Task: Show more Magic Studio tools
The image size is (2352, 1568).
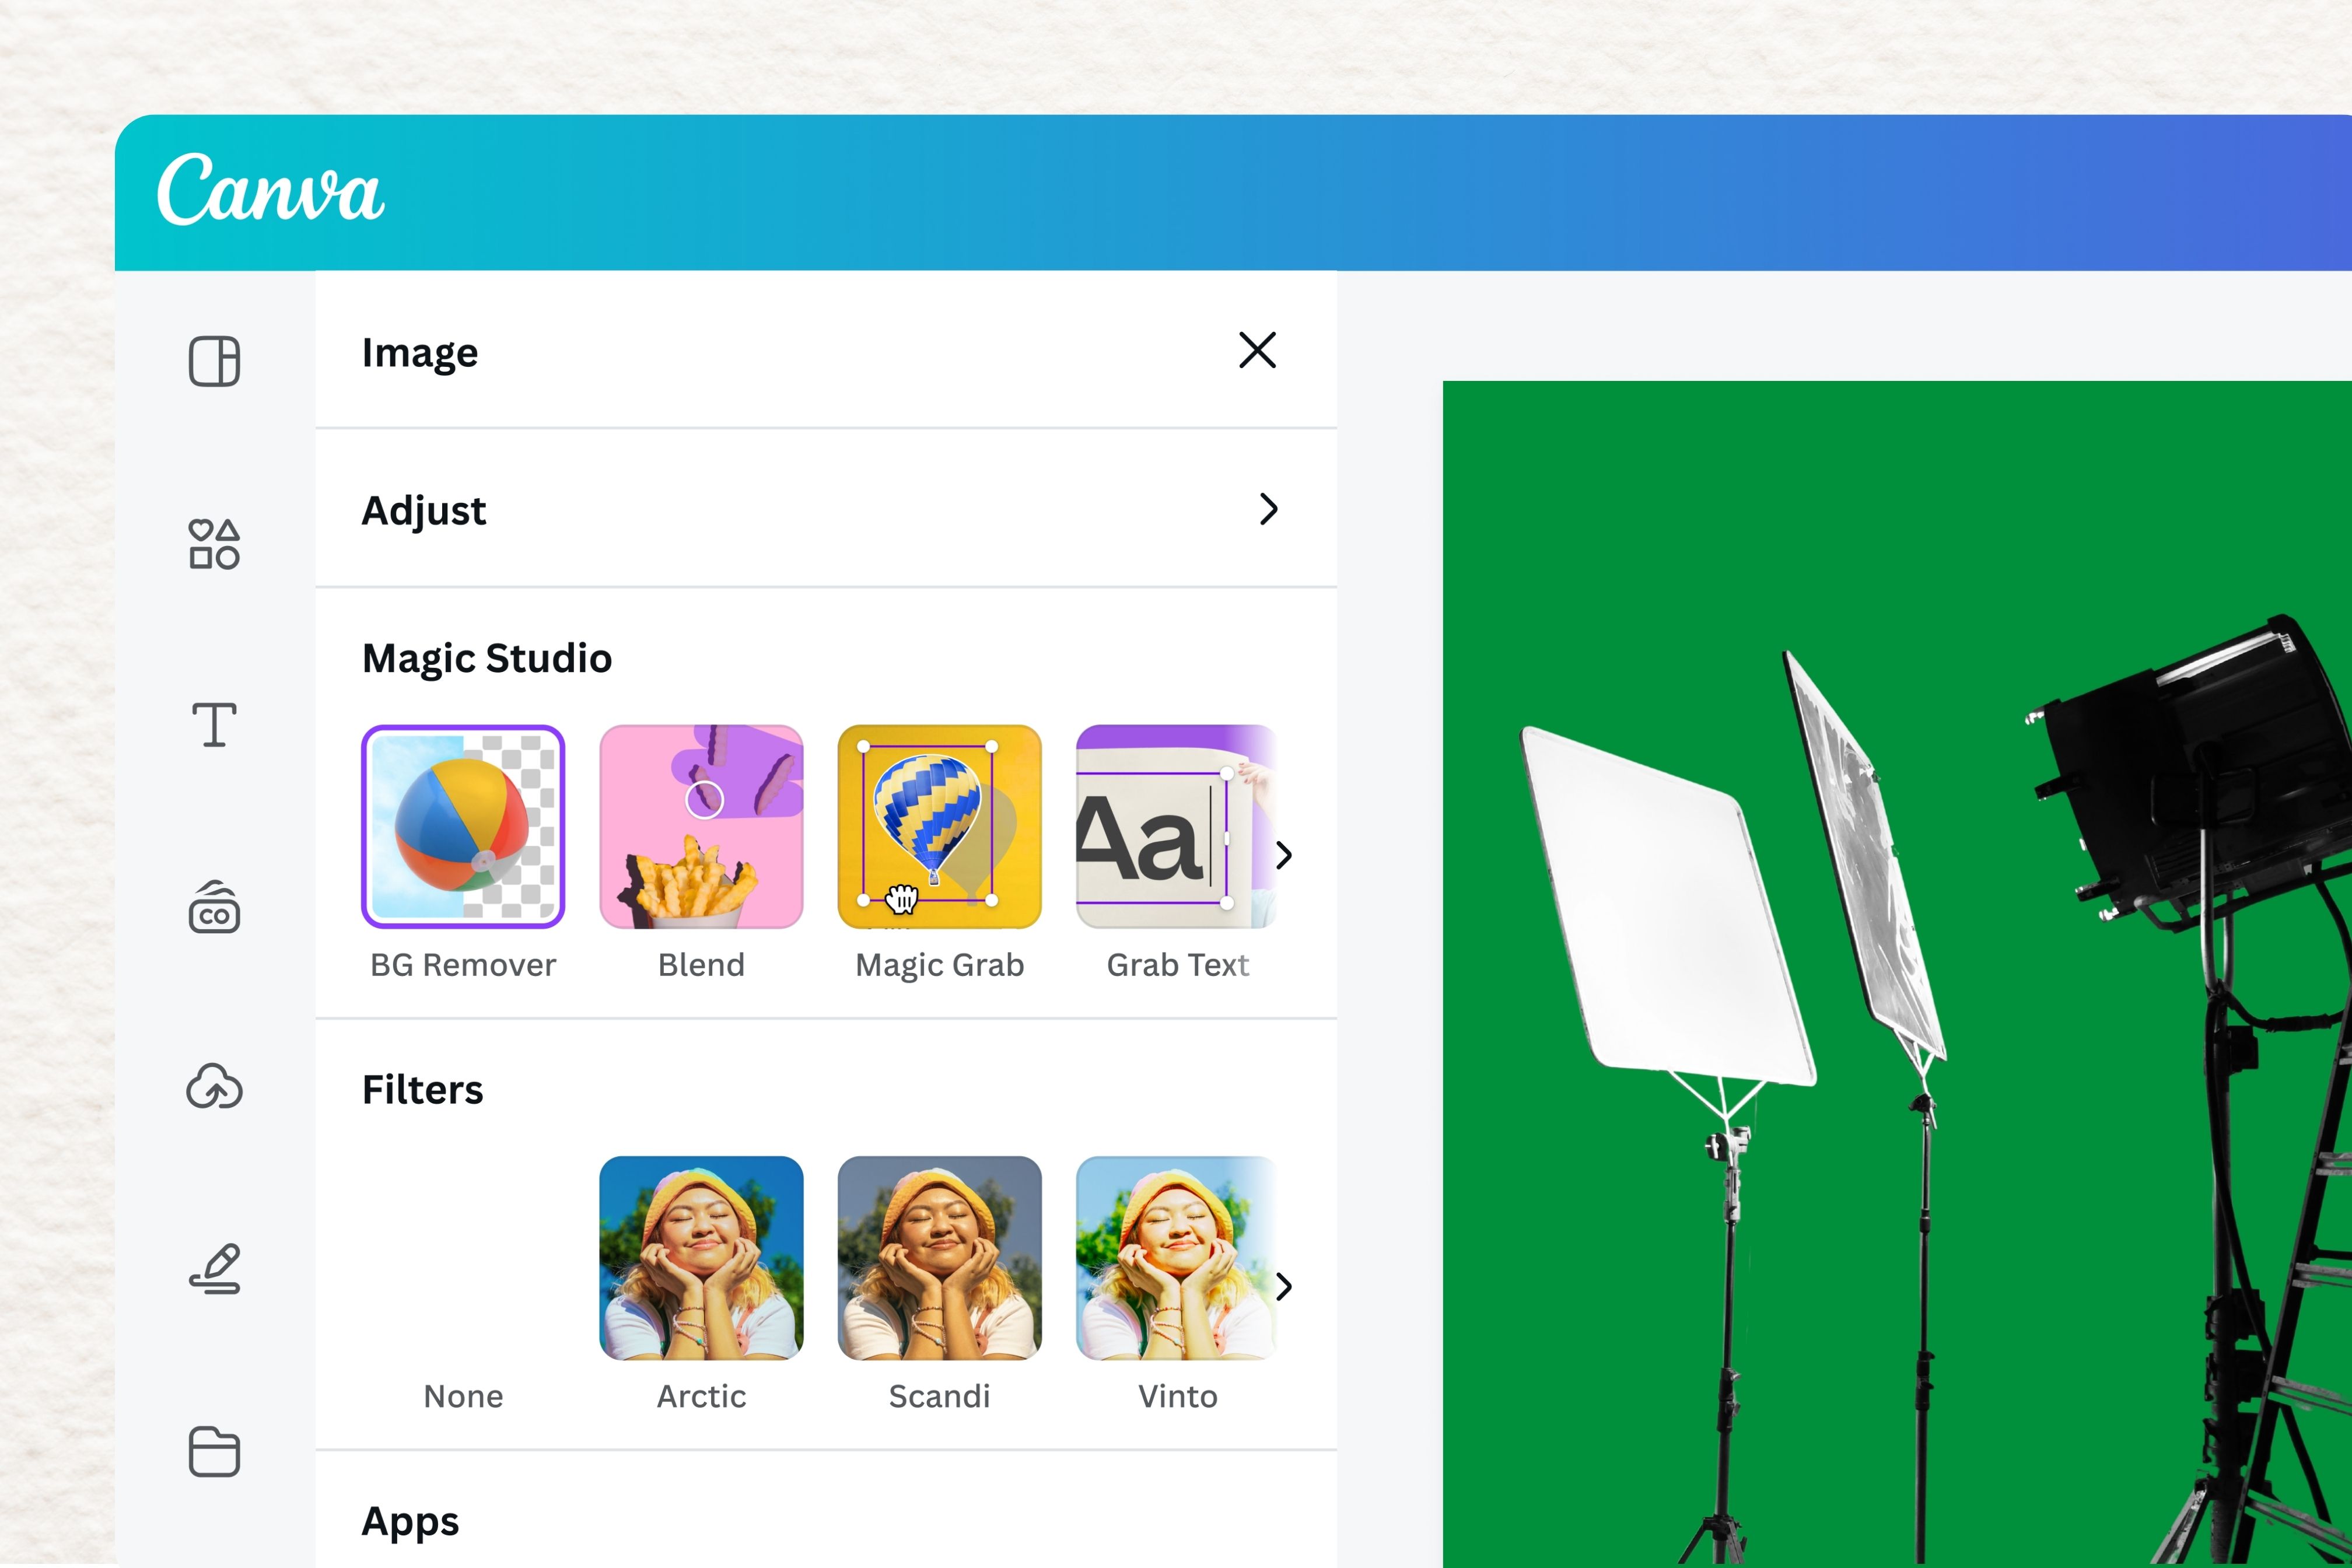Action: (1284, 855)
